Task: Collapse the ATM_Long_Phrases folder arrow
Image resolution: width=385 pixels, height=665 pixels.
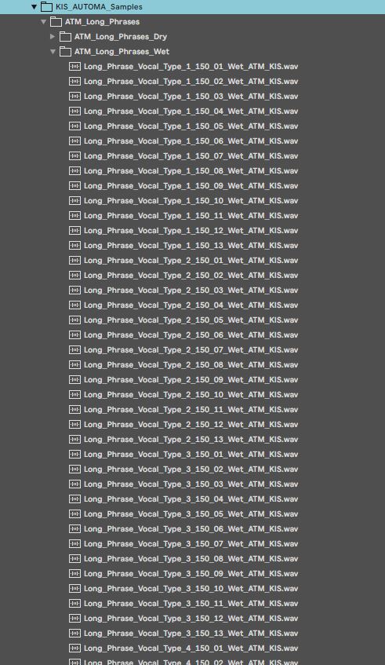Action: tap(44, 22)
